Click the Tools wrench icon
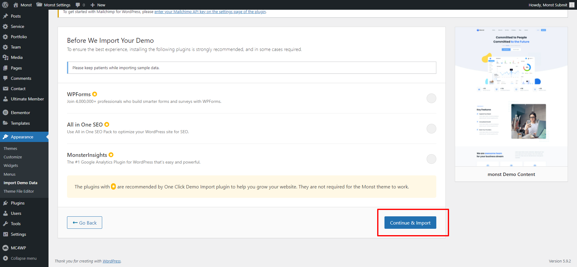Screen dimensions: 577x267 tap(5, 224)
